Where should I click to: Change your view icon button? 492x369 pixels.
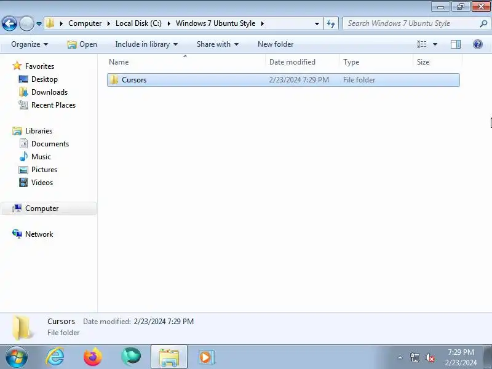tap(421, 44)
